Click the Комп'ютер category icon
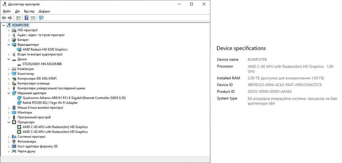 point(14,74)
